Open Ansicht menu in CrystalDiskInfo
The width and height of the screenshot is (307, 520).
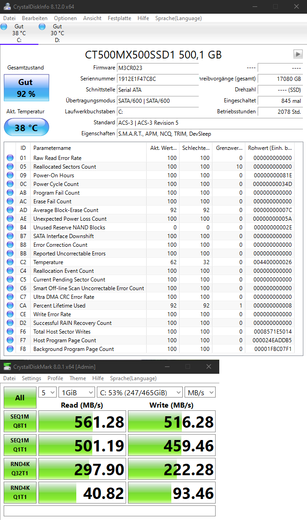point(92,18)
